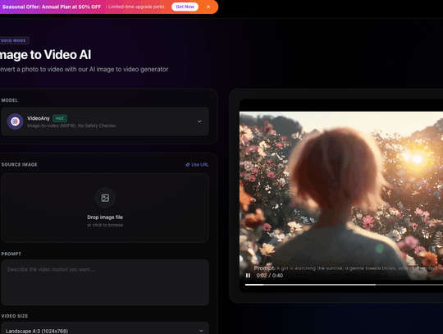Expand the video size chevron arrow

pos(201,331)
